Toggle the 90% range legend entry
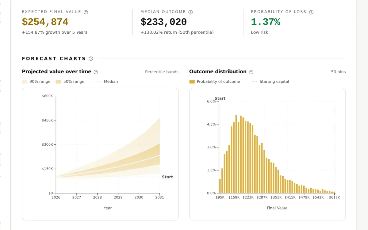 (x=36, y=82)
